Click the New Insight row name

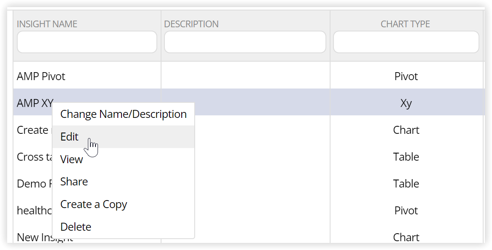point(29,238)
